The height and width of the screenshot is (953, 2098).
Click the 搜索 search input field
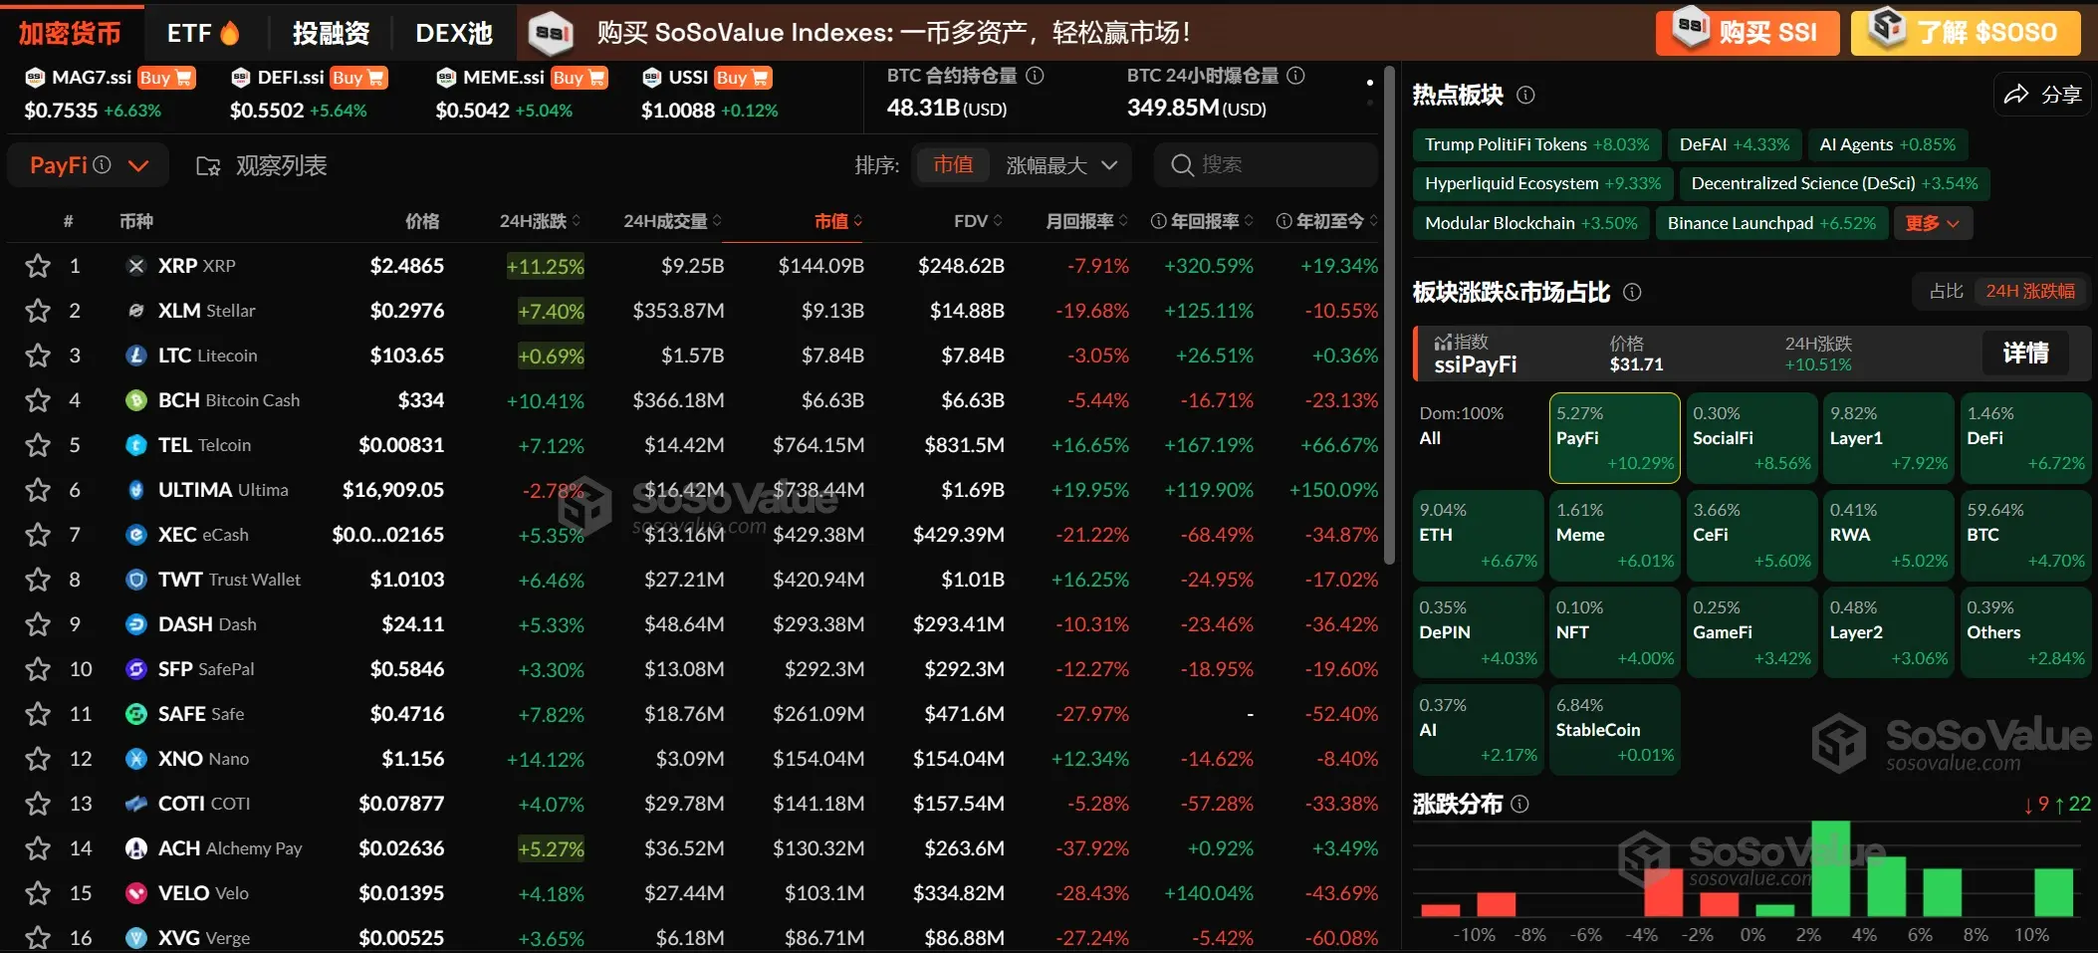point(1265,164)
